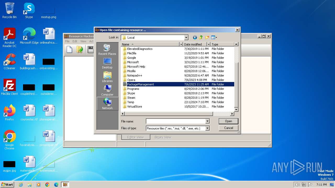Click the Open file icon in Resource Hacker
The height and width of the screenshot is (188, 335).
(x=80, y=49)
